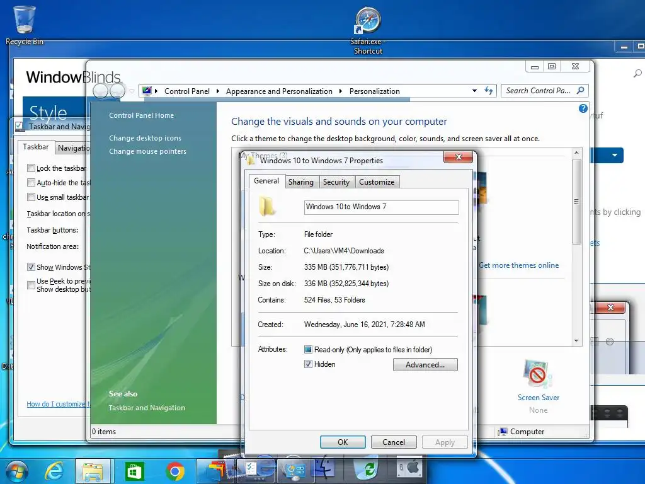Open the Safari.exe shortcut on desktop

point(368,31)
